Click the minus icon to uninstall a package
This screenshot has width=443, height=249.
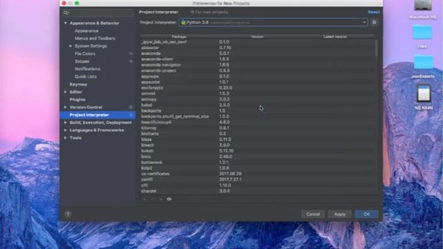point(152,199)
